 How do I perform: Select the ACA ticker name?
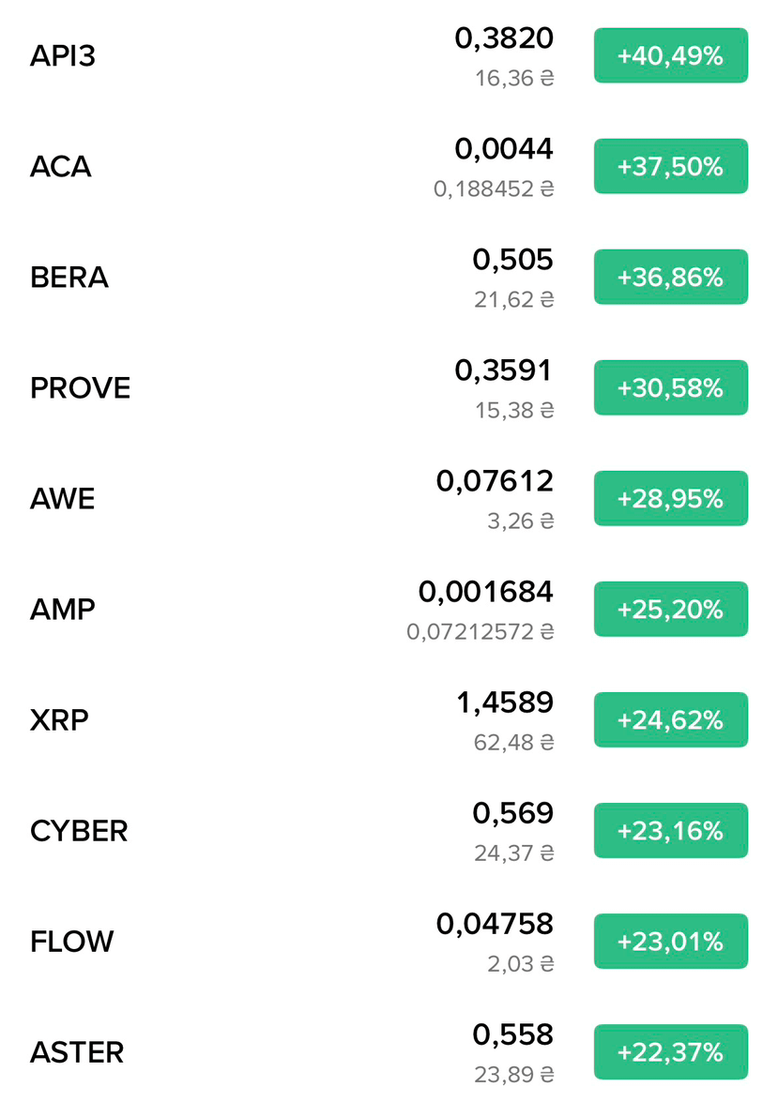coord(60,167)
